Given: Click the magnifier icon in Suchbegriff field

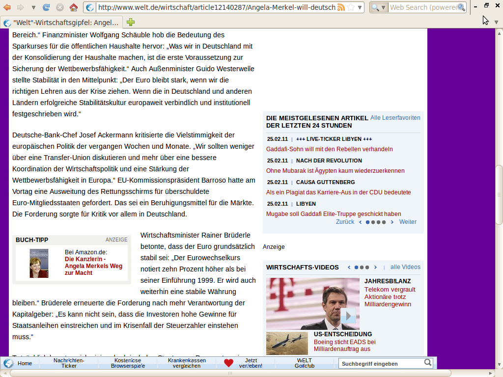Looking at the screenshot, I should tap(428, 363).
